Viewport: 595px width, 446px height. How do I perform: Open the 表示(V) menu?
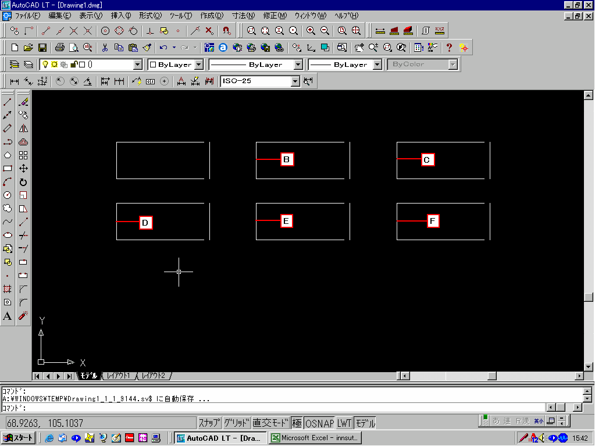click(x=91, y=16)
